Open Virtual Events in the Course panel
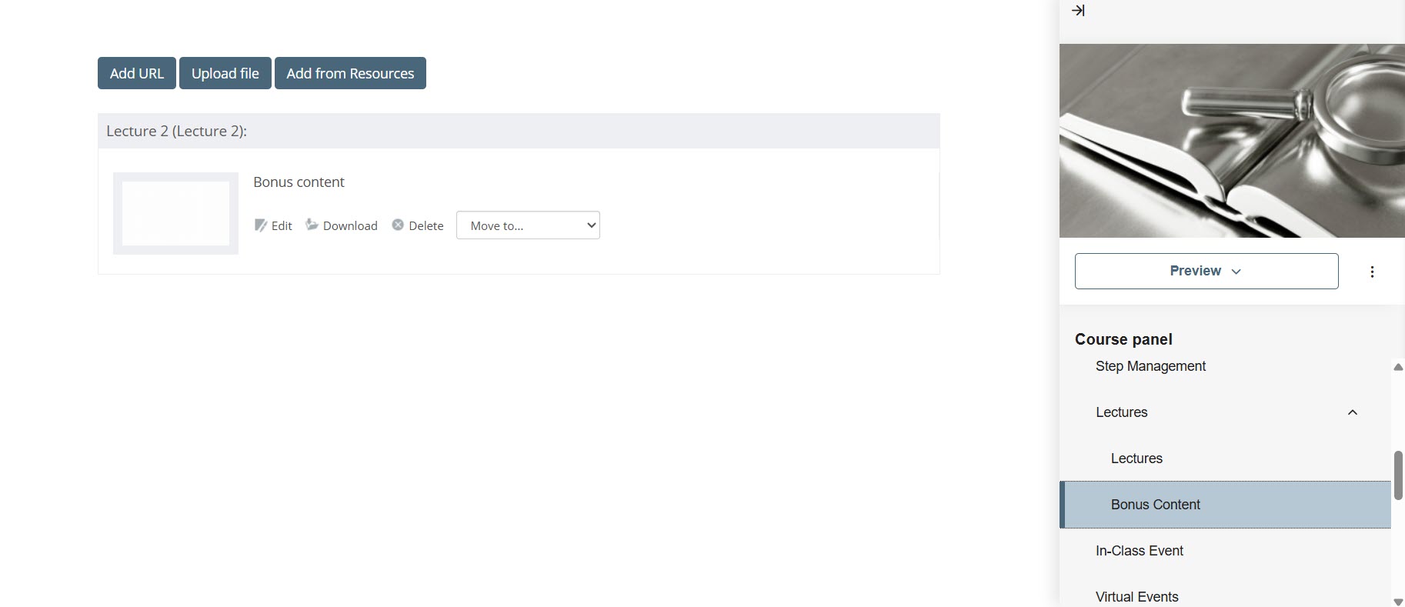Viewport: 1405px width, 607px height. click(x=1136, y=596)
